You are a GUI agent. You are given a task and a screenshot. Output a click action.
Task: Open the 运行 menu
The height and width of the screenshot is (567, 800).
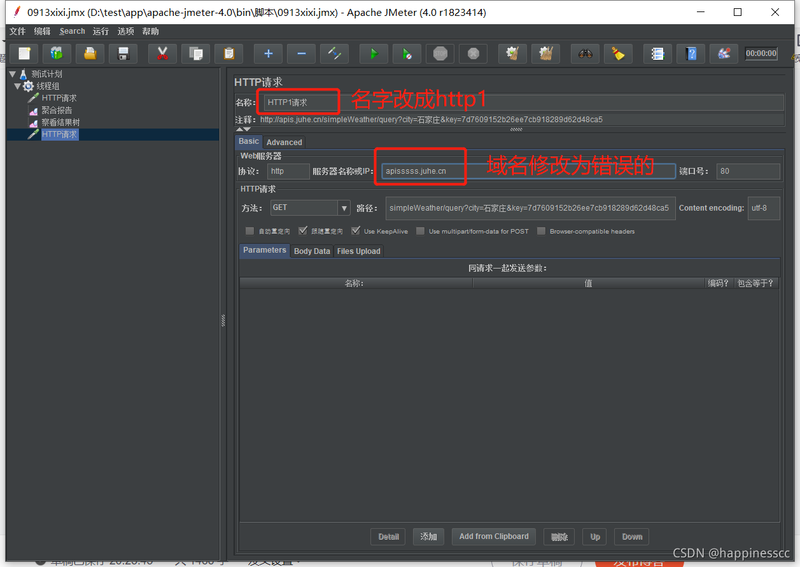coord(101,31)
